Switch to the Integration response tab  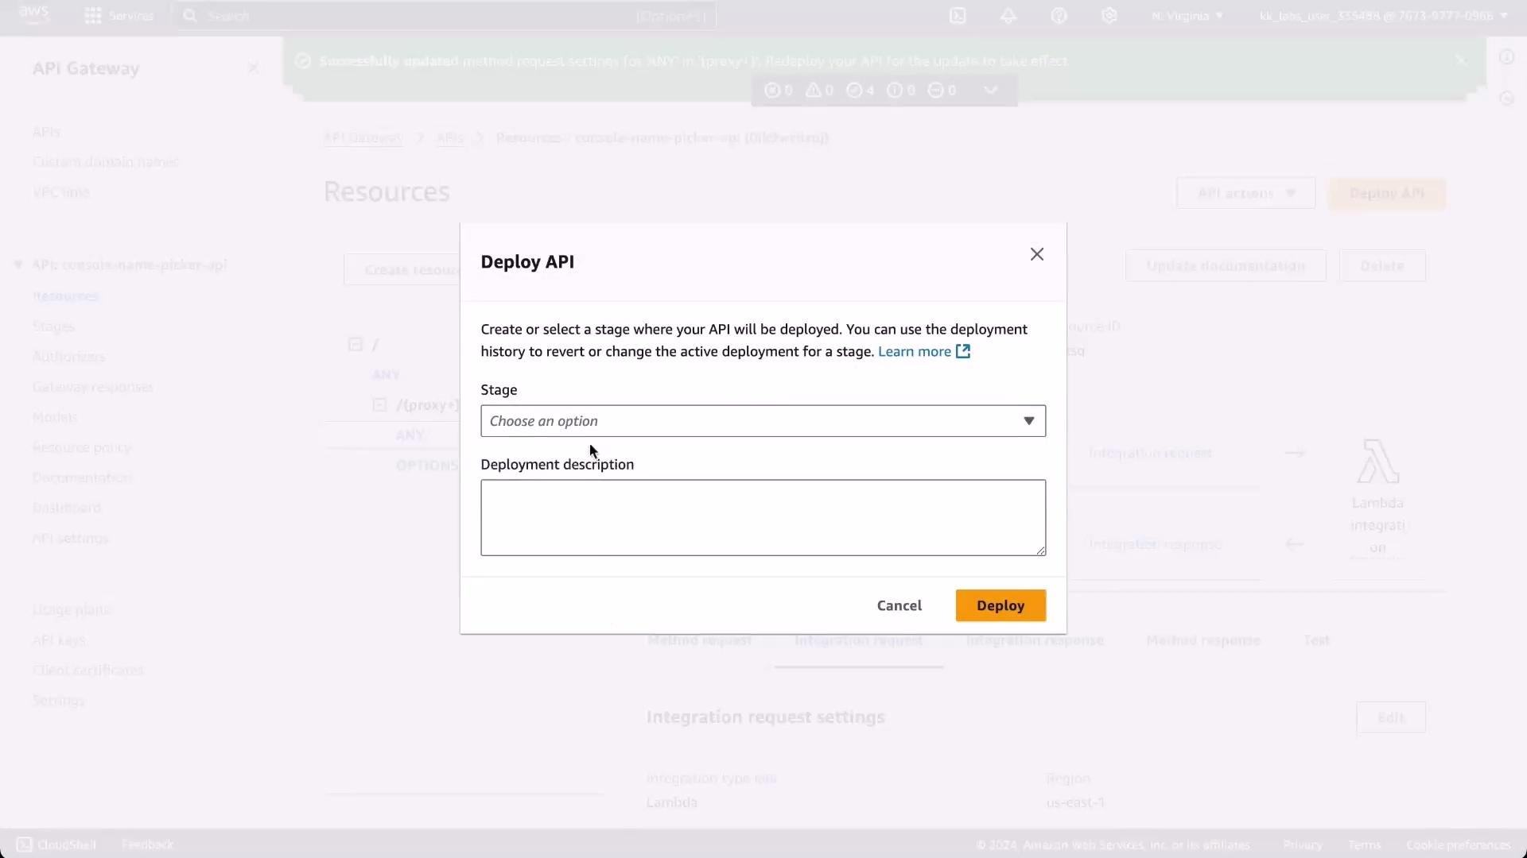[1035, 640]
